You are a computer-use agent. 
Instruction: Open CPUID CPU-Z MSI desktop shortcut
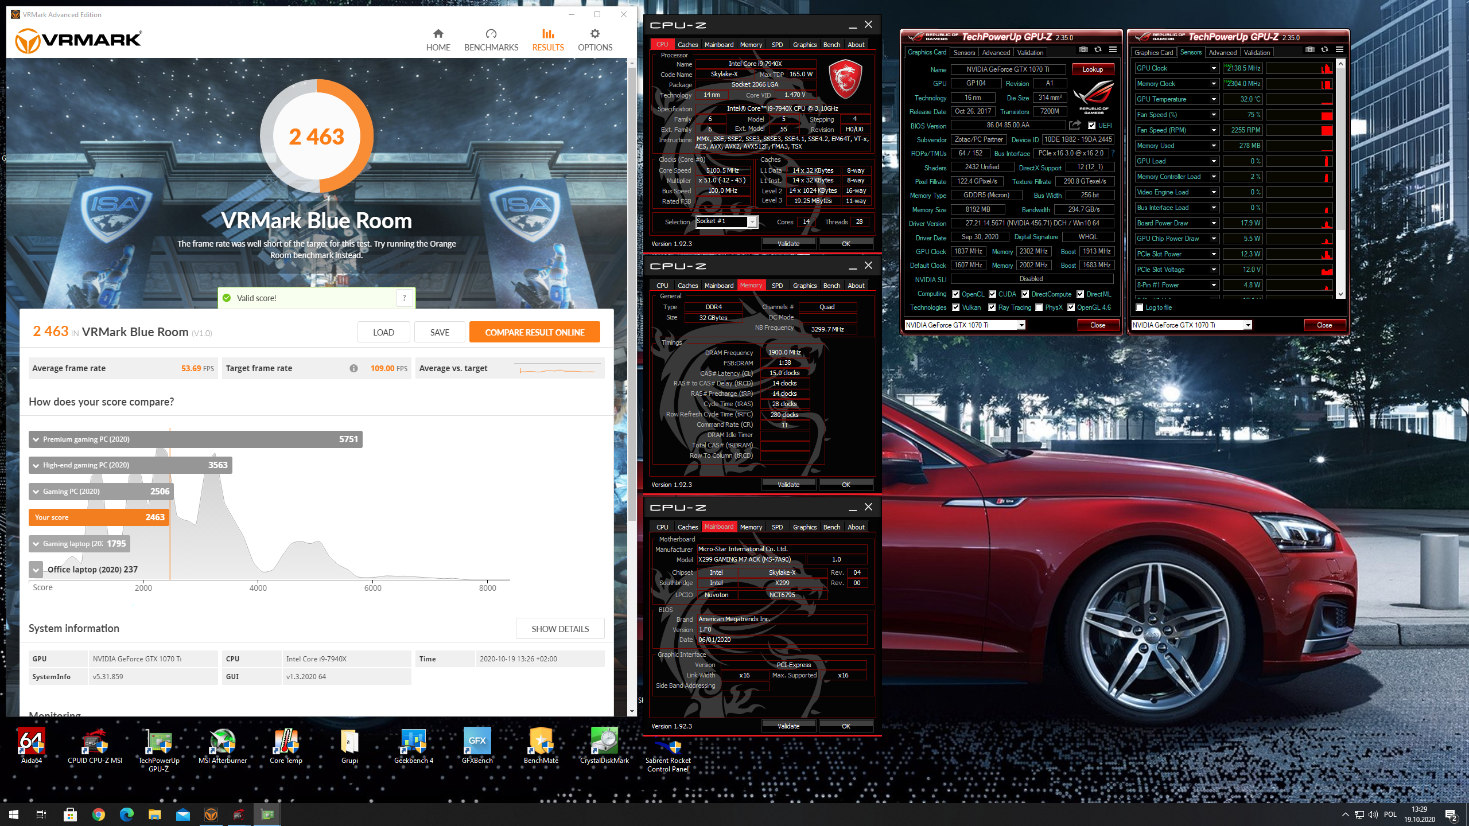point(95,745)
